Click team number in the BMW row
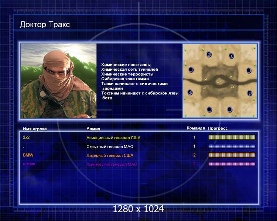Image resolution: width=277 pixels, height=221 pixels. 194,155
